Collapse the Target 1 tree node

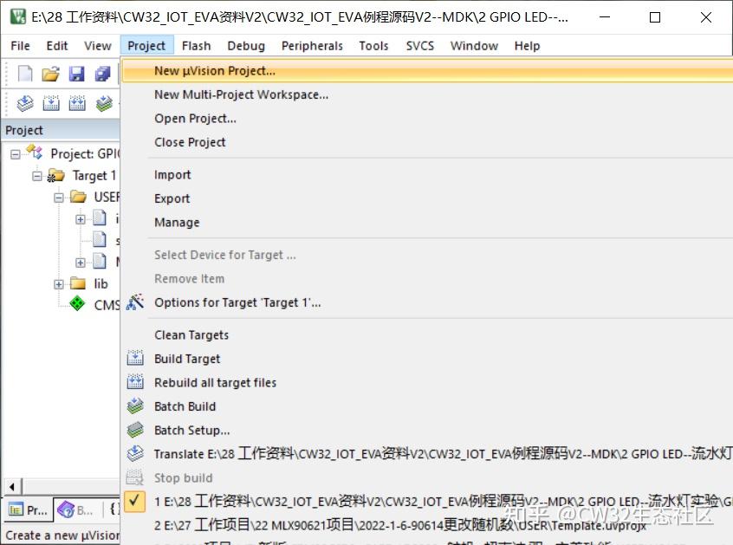pos(37,176)
